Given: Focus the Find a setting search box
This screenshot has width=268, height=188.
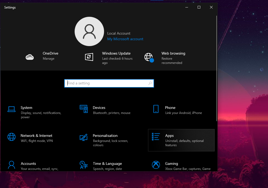Looking at the screenshot, I should [x=109, y=83].
